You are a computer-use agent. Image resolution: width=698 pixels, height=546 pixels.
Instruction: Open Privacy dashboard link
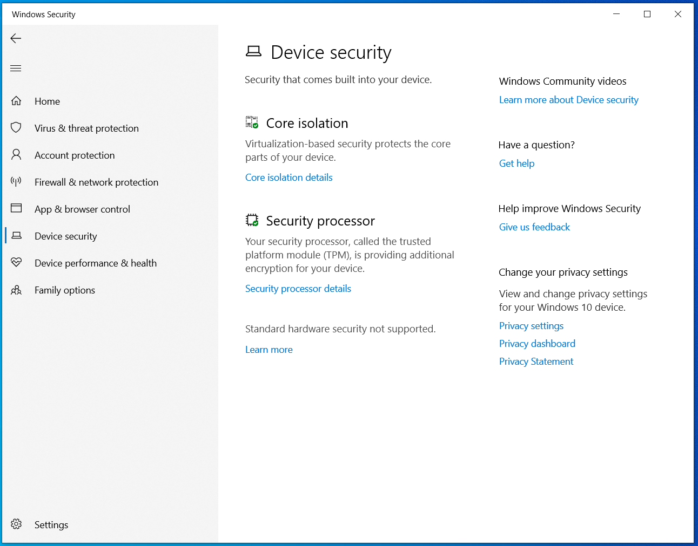[537, 344]
